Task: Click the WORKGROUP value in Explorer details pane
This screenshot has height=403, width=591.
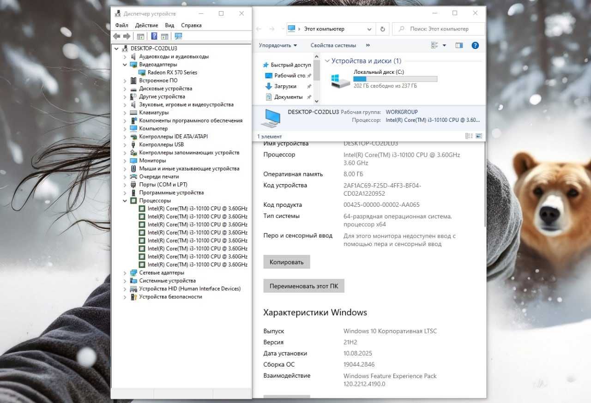Action: [402, 112]
